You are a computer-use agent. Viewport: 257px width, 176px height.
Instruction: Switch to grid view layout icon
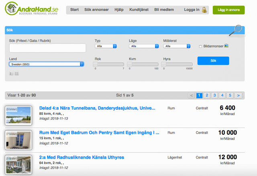pos(17,74)
